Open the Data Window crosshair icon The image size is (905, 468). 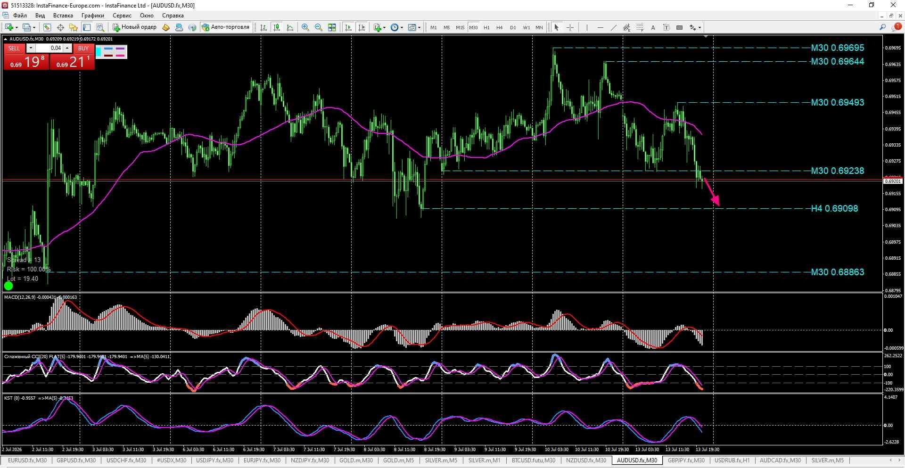(x=60, y=27)
